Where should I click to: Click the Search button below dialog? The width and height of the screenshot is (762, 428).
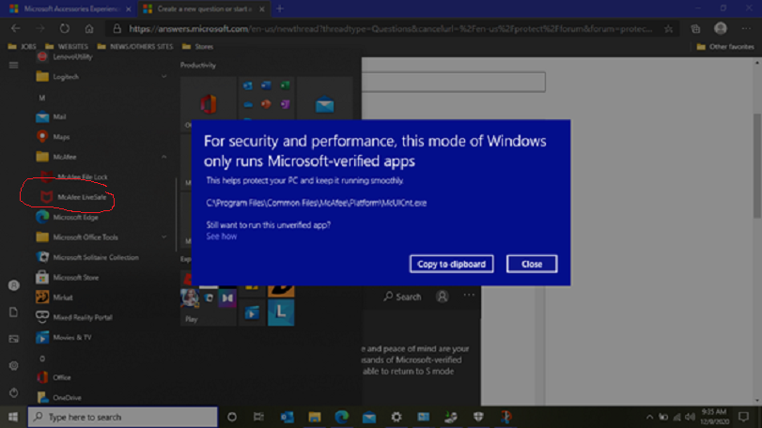[402, 297]
